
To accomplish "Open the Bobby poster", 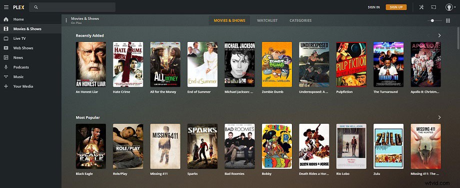I will pos(277,146).
